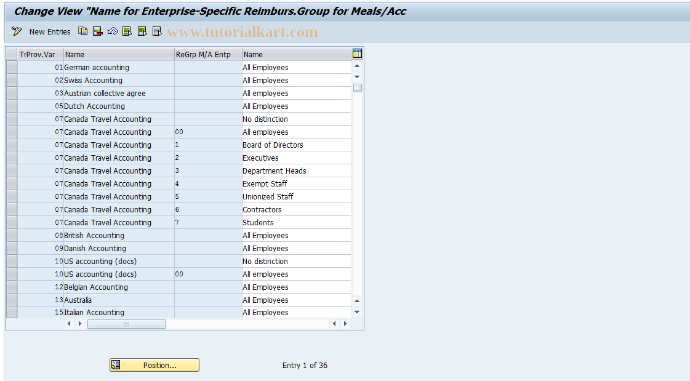Click the Entry 1 of 36 text
Image resolution: width=690 pixels, height=381 pixels.
(x=305, y=365)
